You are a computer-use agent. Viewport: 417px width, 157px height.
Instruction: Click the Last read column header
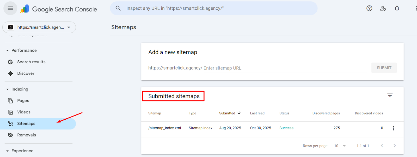(x=257, y=113)
